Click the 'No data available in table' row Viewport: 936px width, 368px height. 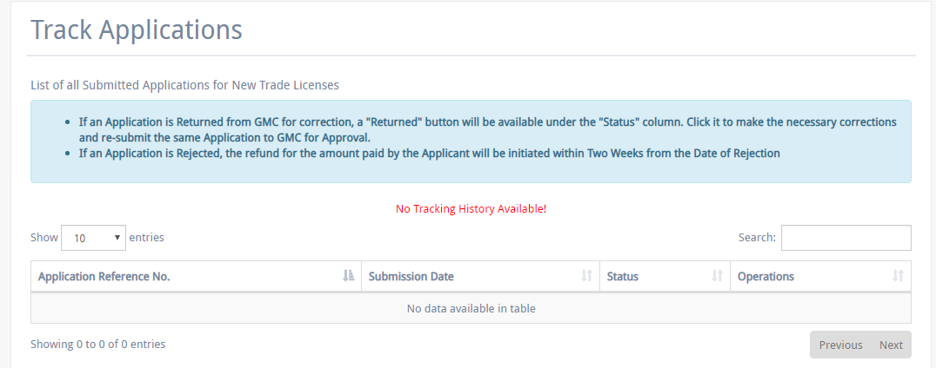(471, 308)
